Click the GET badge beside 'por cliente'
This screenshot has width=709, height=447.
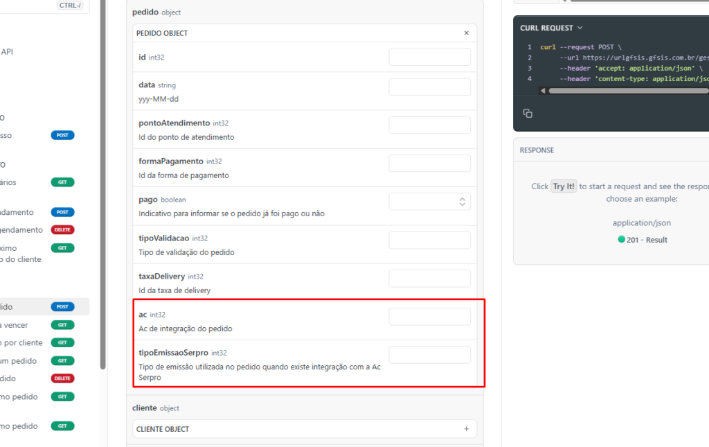[62, 342]
